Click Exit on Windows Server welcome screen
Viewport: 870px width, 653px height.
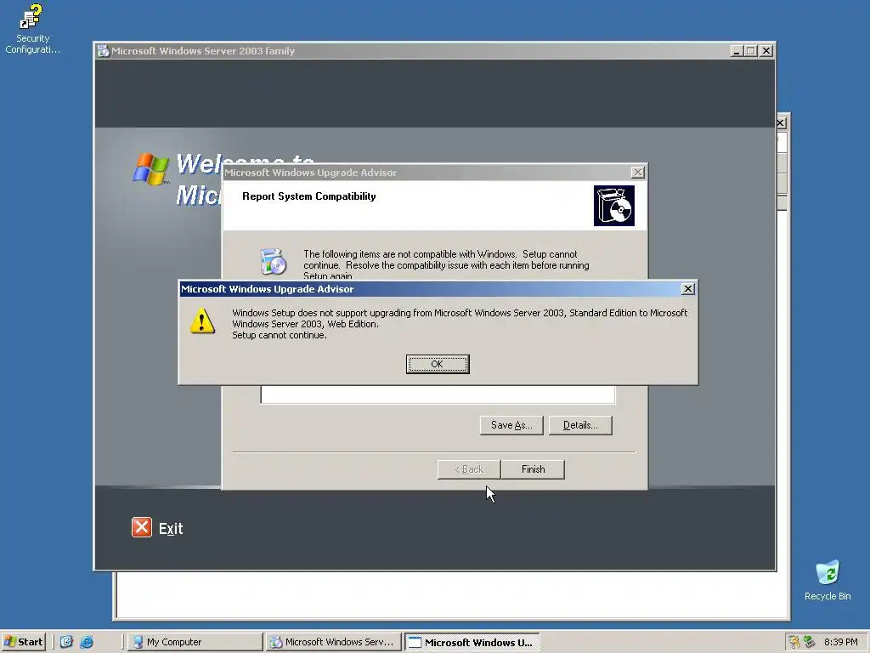pyautogui.click(x=170, y=529)
